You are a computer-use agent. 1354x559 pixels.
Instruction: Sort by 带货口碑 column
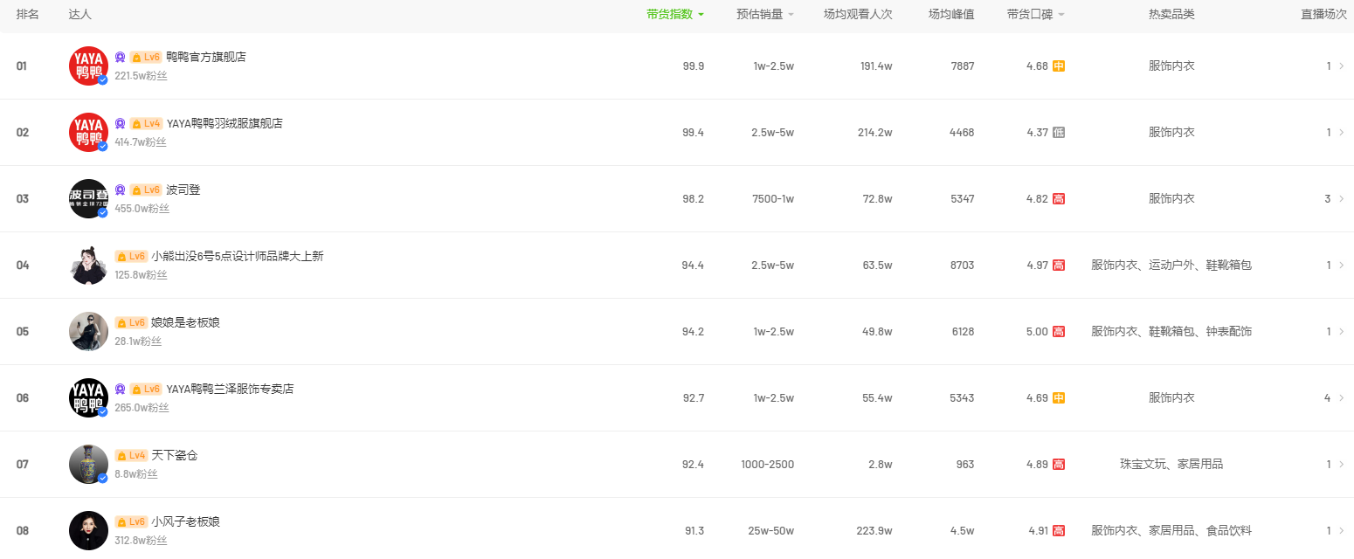click(x=1035, y=14)
